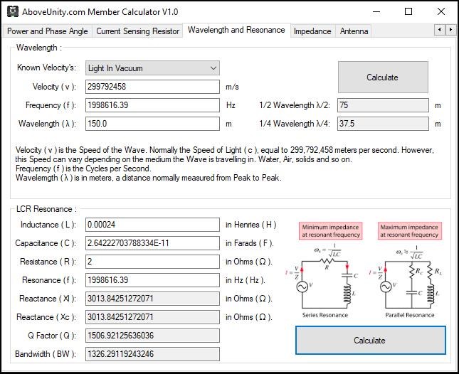Screen dimensions: 459x374
Task: Select the Wavelength and Resonance tab
Action: coord(236,30)
